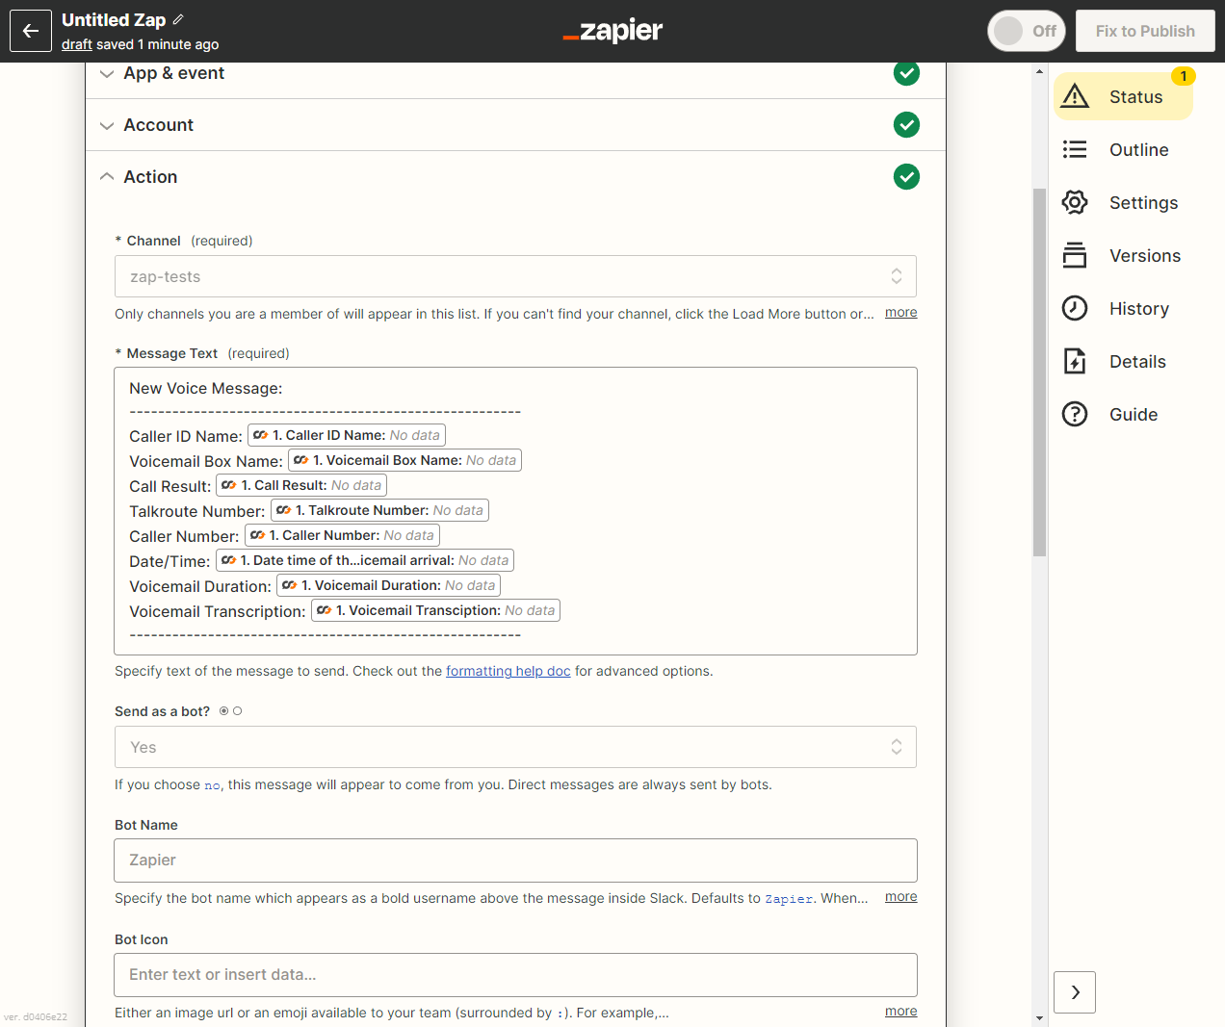This screenshot has height=1027, width=1225.
Task: Open the Guide panel tab
Action: coord(1123,414)
